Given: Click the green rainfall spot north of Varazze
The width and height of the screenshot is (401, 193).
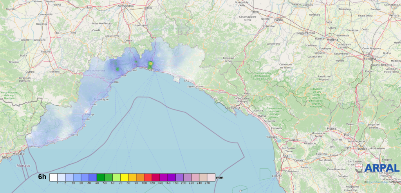Looking at the screenshot, I should (117, 69).
